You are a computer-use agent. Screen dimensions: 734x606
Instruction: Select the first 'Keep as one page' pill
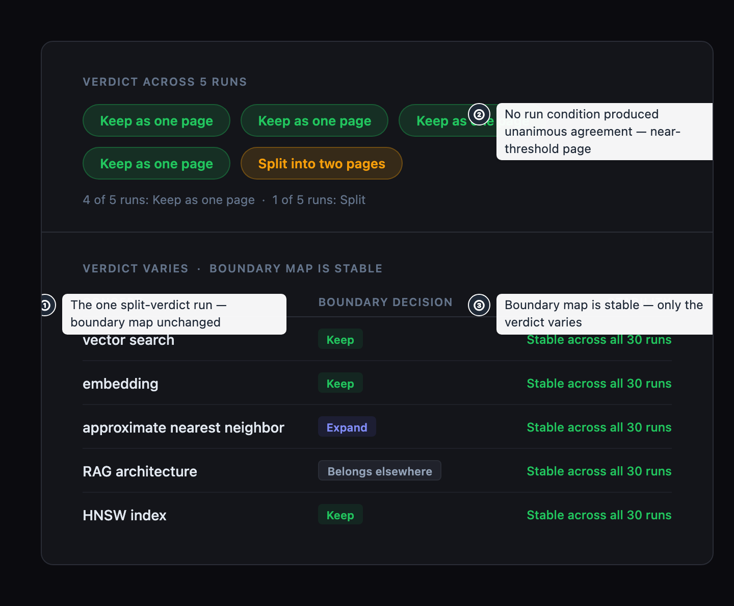click(156, 120)
